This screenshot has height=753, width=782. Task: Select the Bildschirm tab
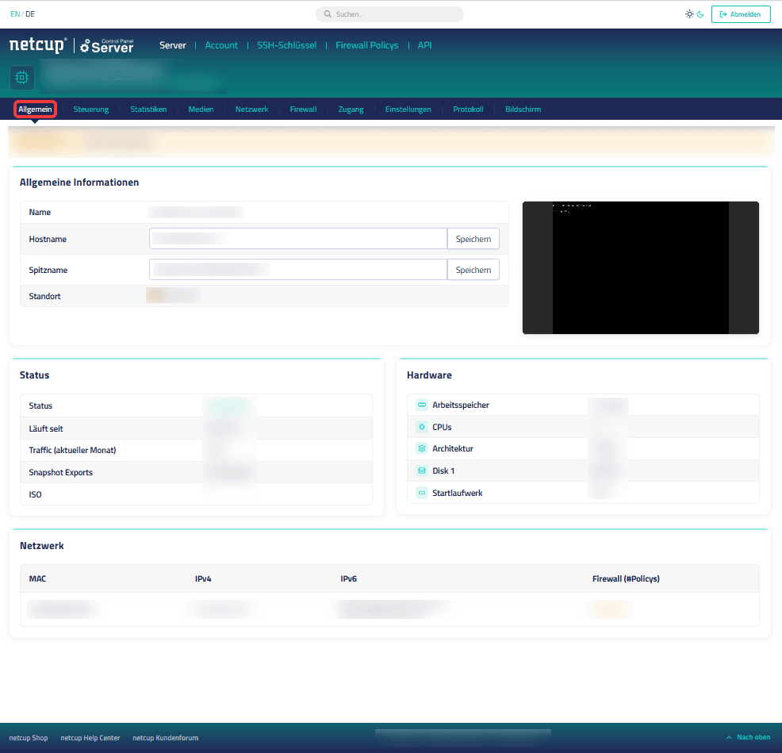pos(523,109)
